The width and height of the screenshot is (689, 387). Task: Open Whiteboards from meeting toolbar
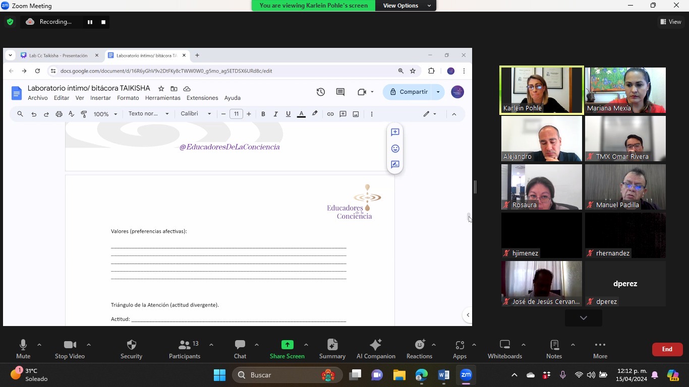(505, 349)
